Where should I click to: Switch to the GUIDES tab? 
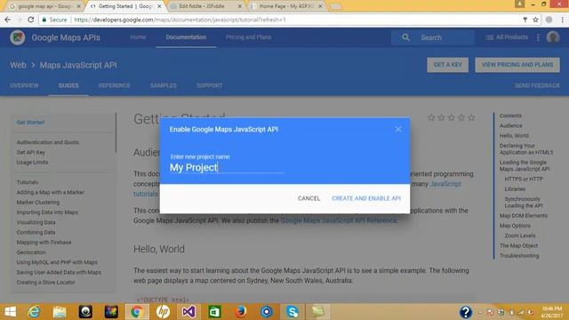coord(68,85)
